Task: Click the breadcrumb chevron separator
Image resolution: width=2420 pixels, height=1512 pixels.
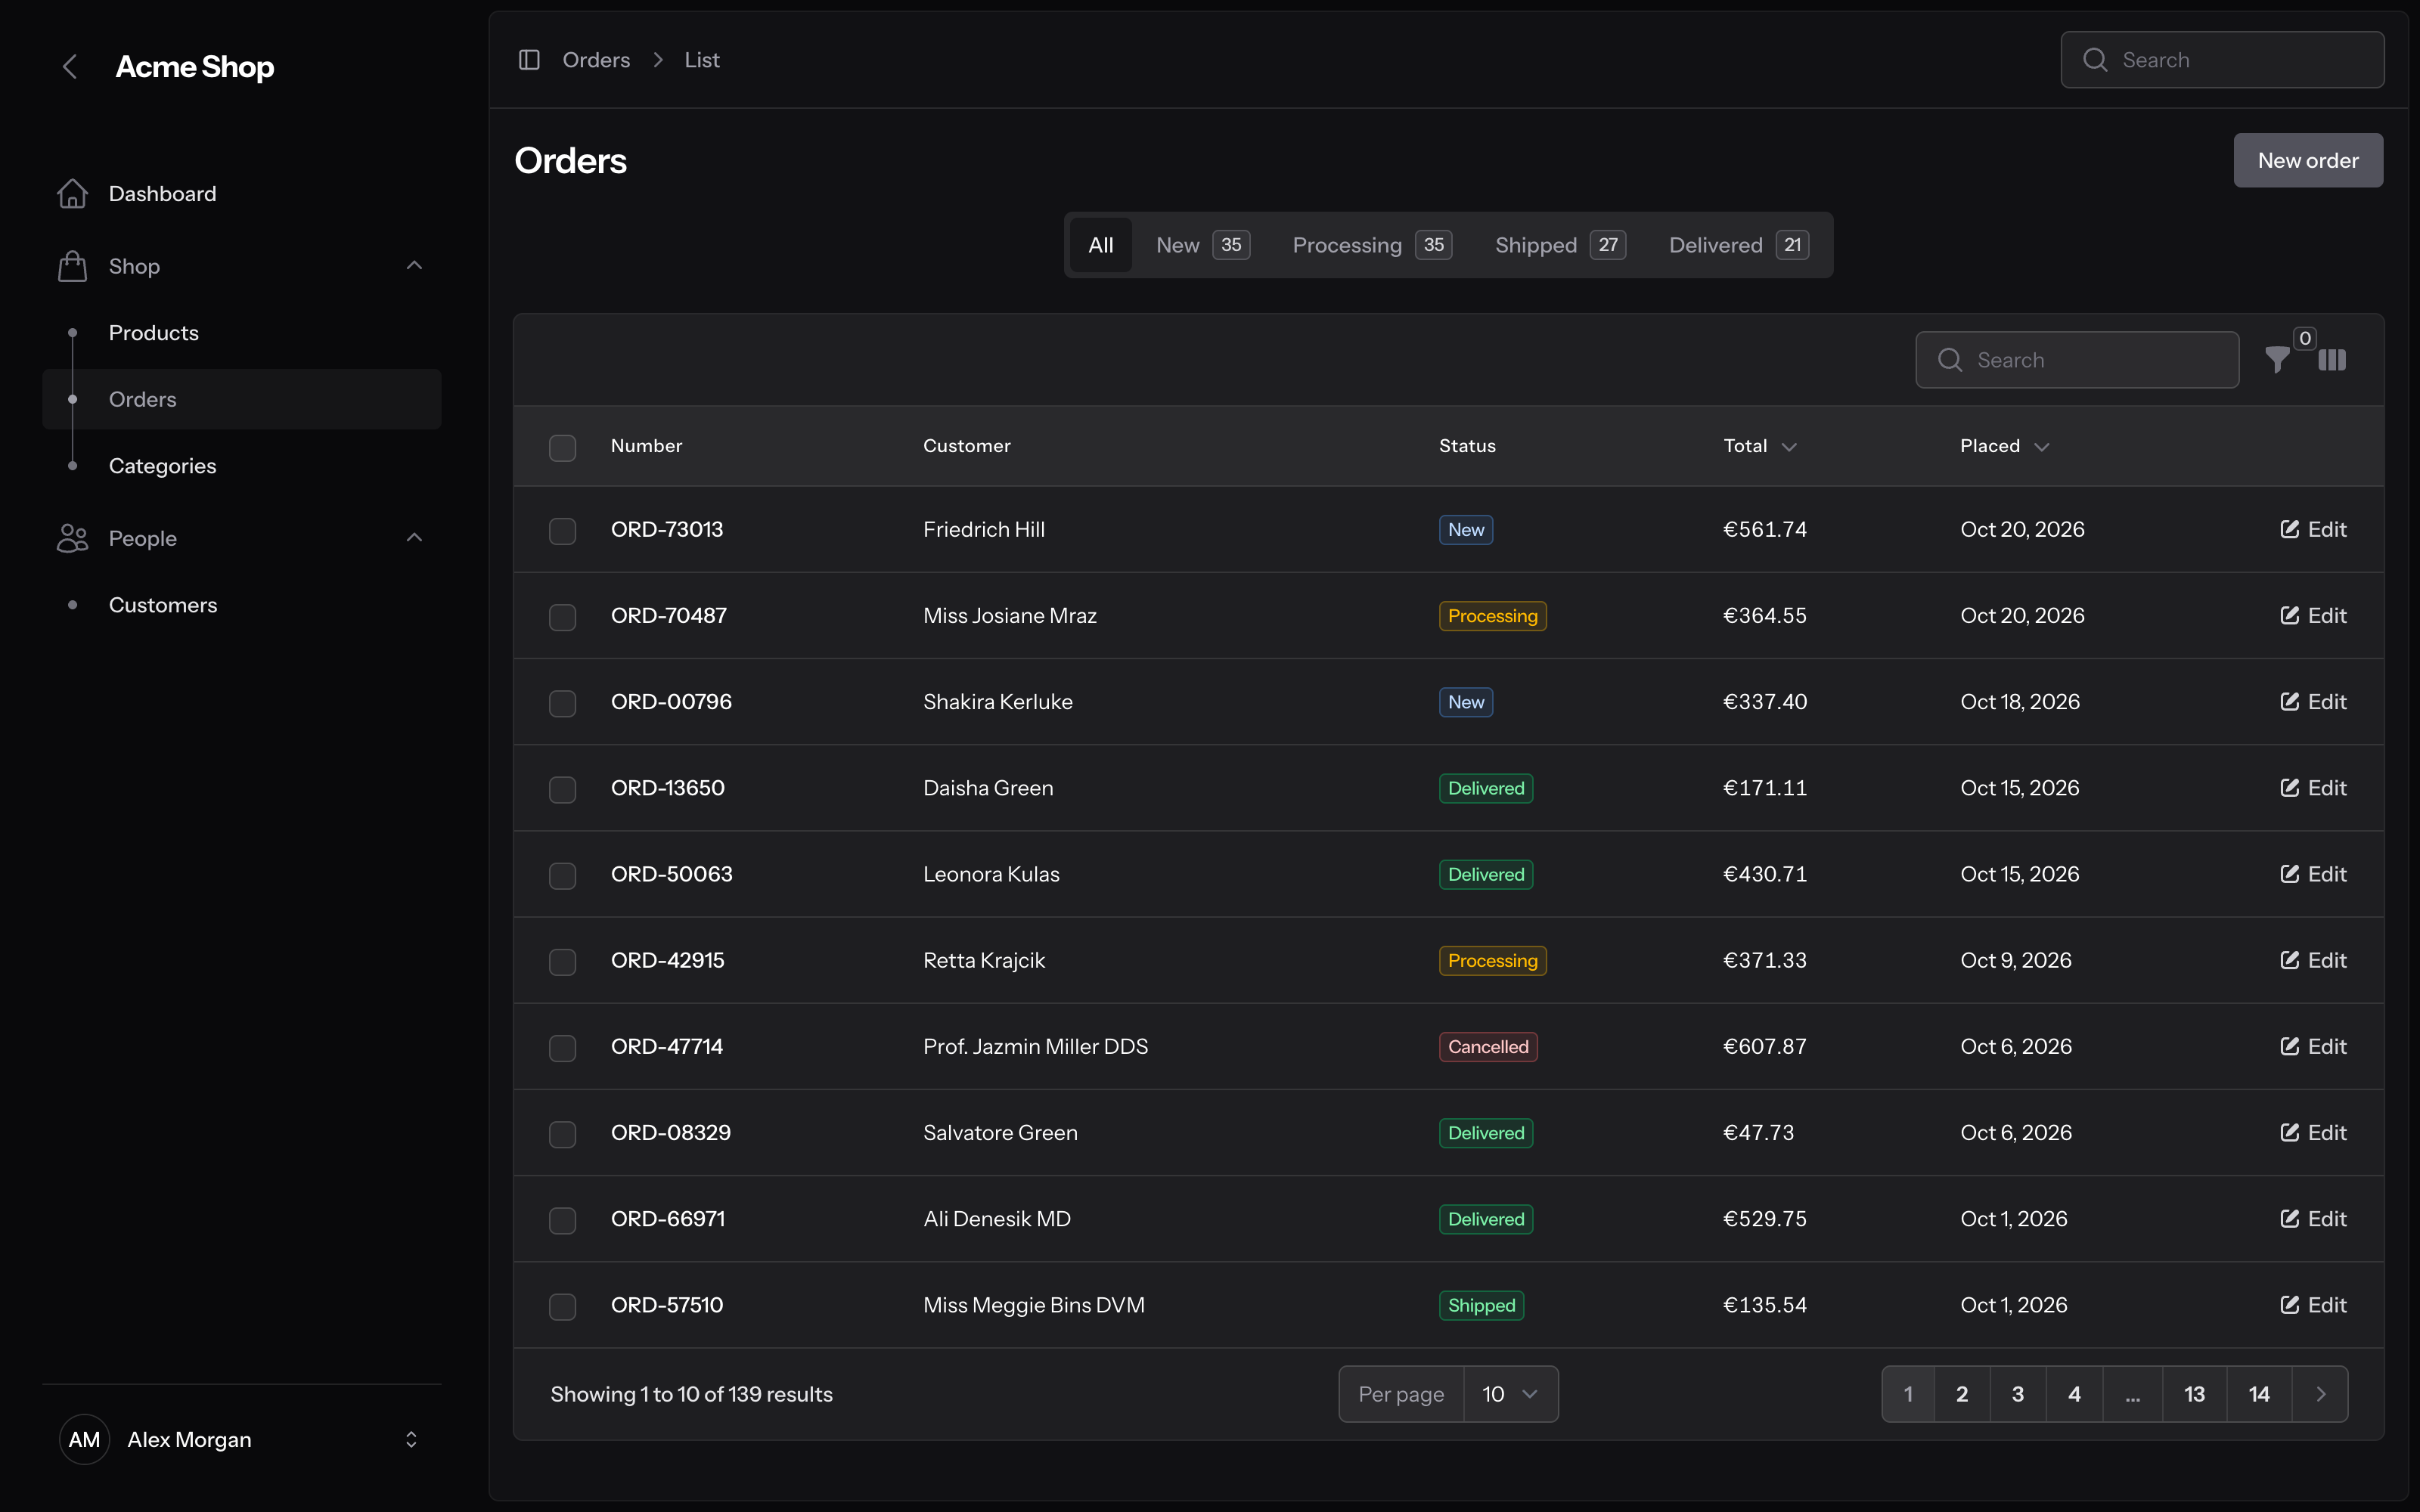Action: (658, 60)
